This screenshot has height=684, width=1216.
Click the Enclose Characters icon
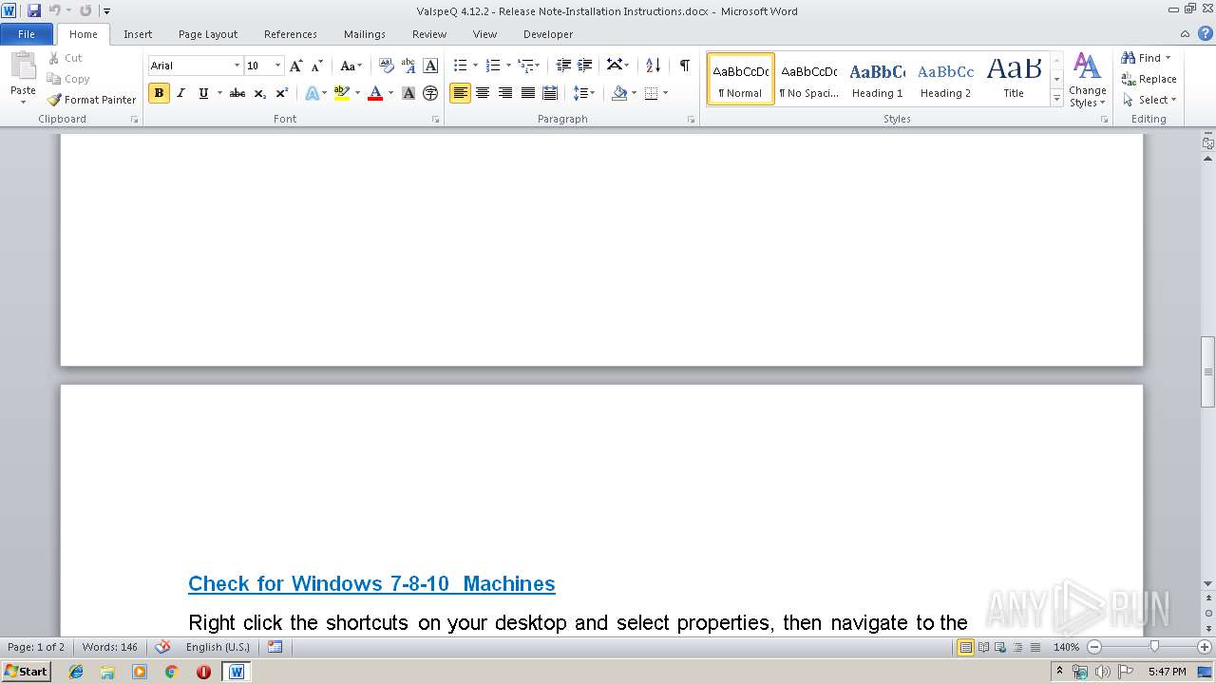point(430,93)
